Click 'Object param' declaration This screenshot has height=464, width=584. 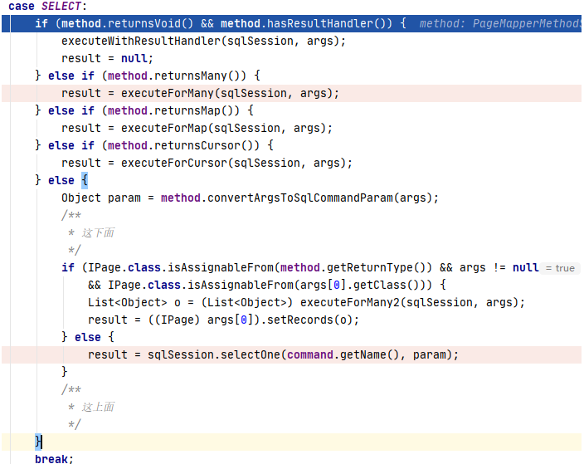pos(101,198)
